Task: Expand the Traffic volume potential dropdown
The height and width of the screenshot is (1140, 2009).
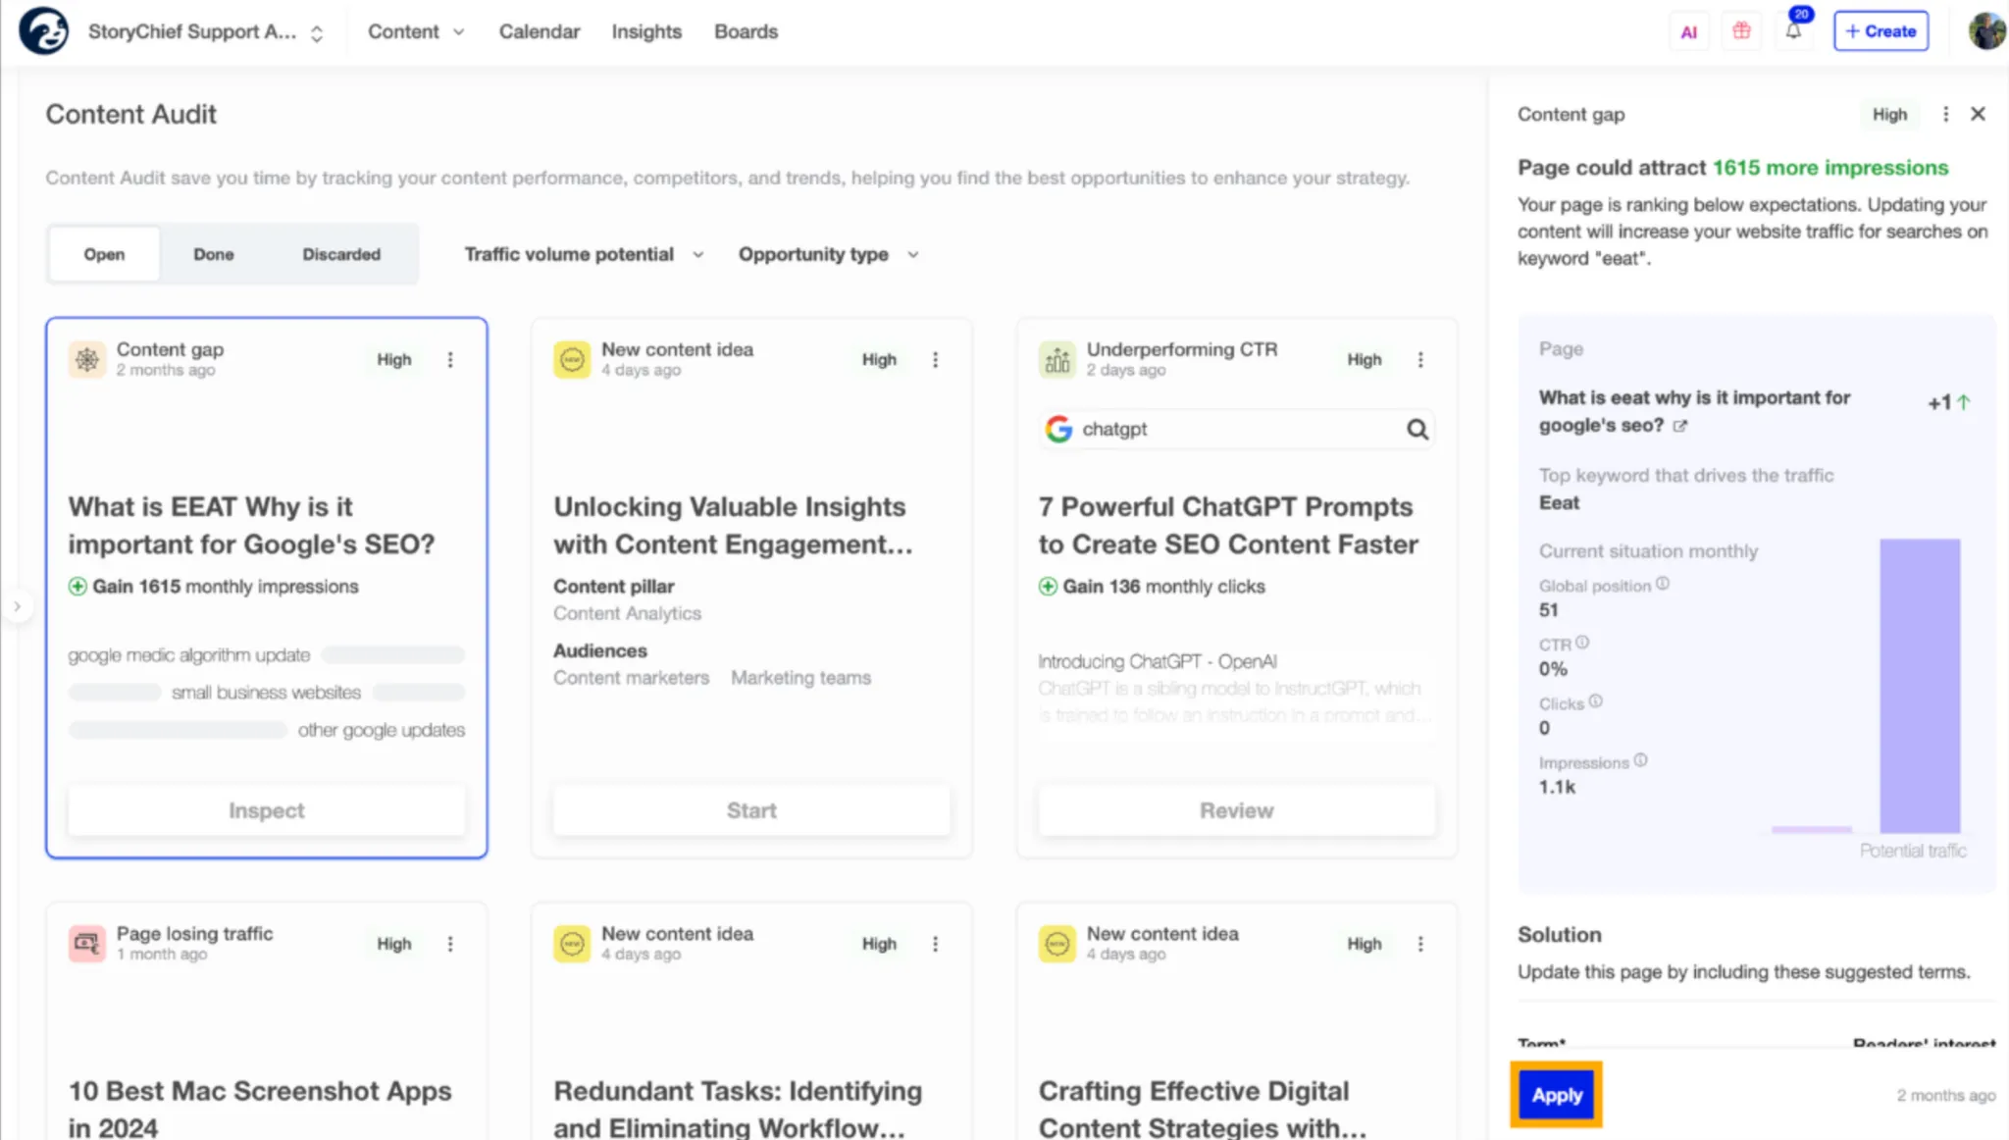Action: coord(583,253)
